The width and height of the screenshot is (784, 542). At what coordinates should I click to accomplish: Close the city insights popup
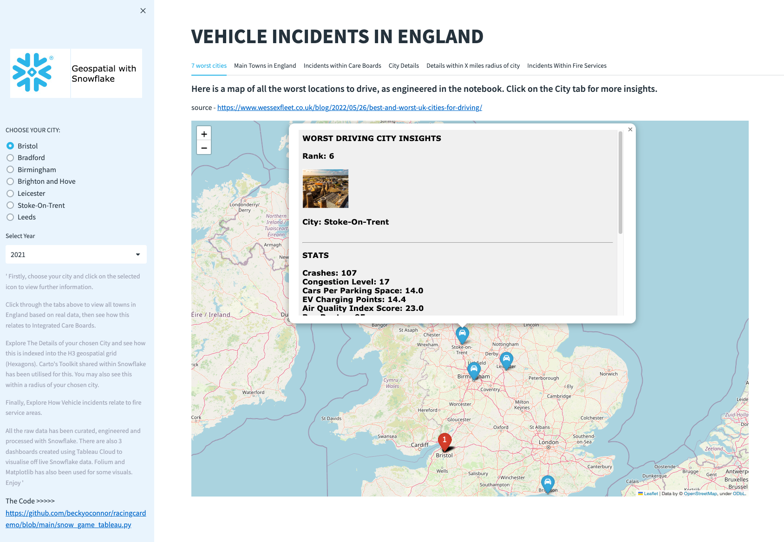pos(630,129)
